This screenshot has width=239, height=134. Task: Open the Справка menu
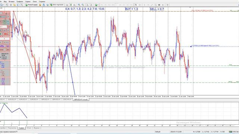[x=42, y=1]
